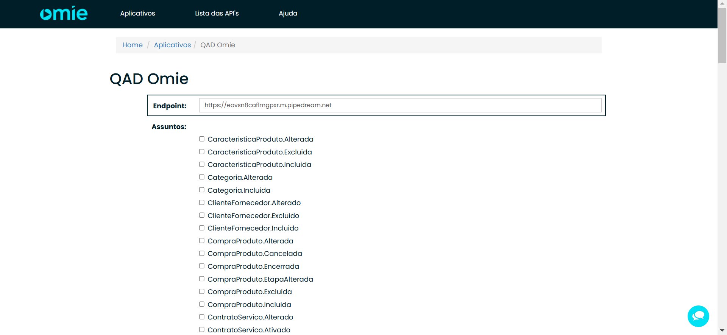
Task: Click the Assuntos label
Action: [x=169, y=127]
